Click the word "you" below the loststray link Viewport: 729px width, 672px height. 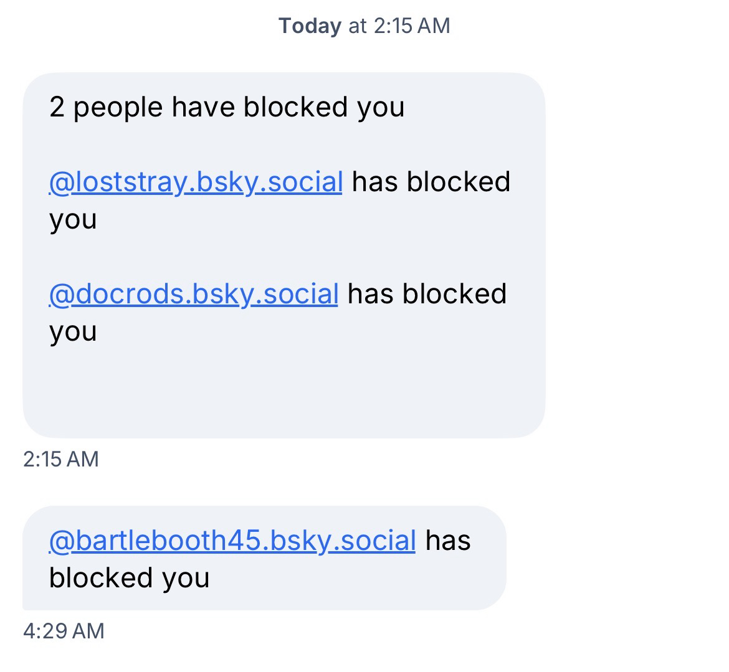pos(73,220)
